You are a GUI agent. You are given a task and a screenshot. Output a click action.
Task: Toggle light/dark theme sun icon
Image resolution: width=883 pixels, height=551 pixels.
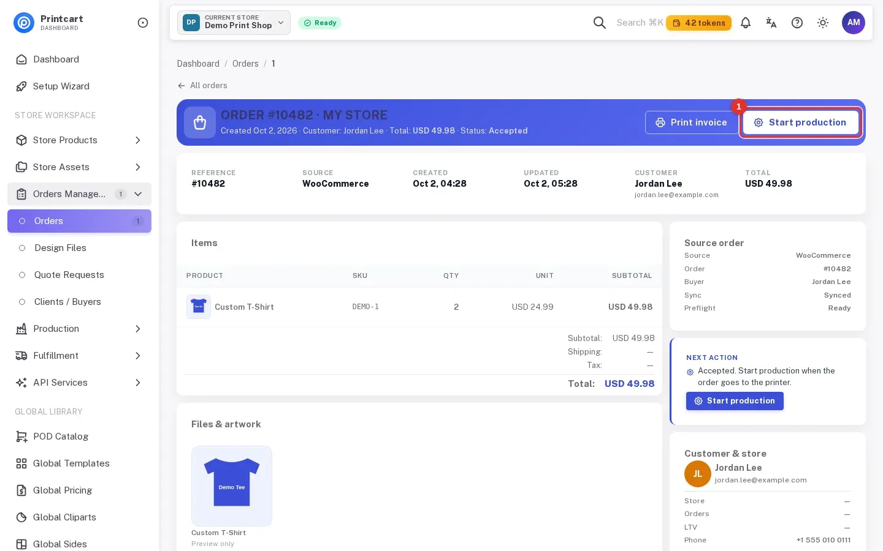(823, 23)
